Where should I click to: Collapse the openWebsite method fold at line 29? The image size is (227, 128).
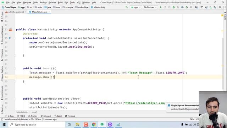pyautogui.click(x=15, y=99)
